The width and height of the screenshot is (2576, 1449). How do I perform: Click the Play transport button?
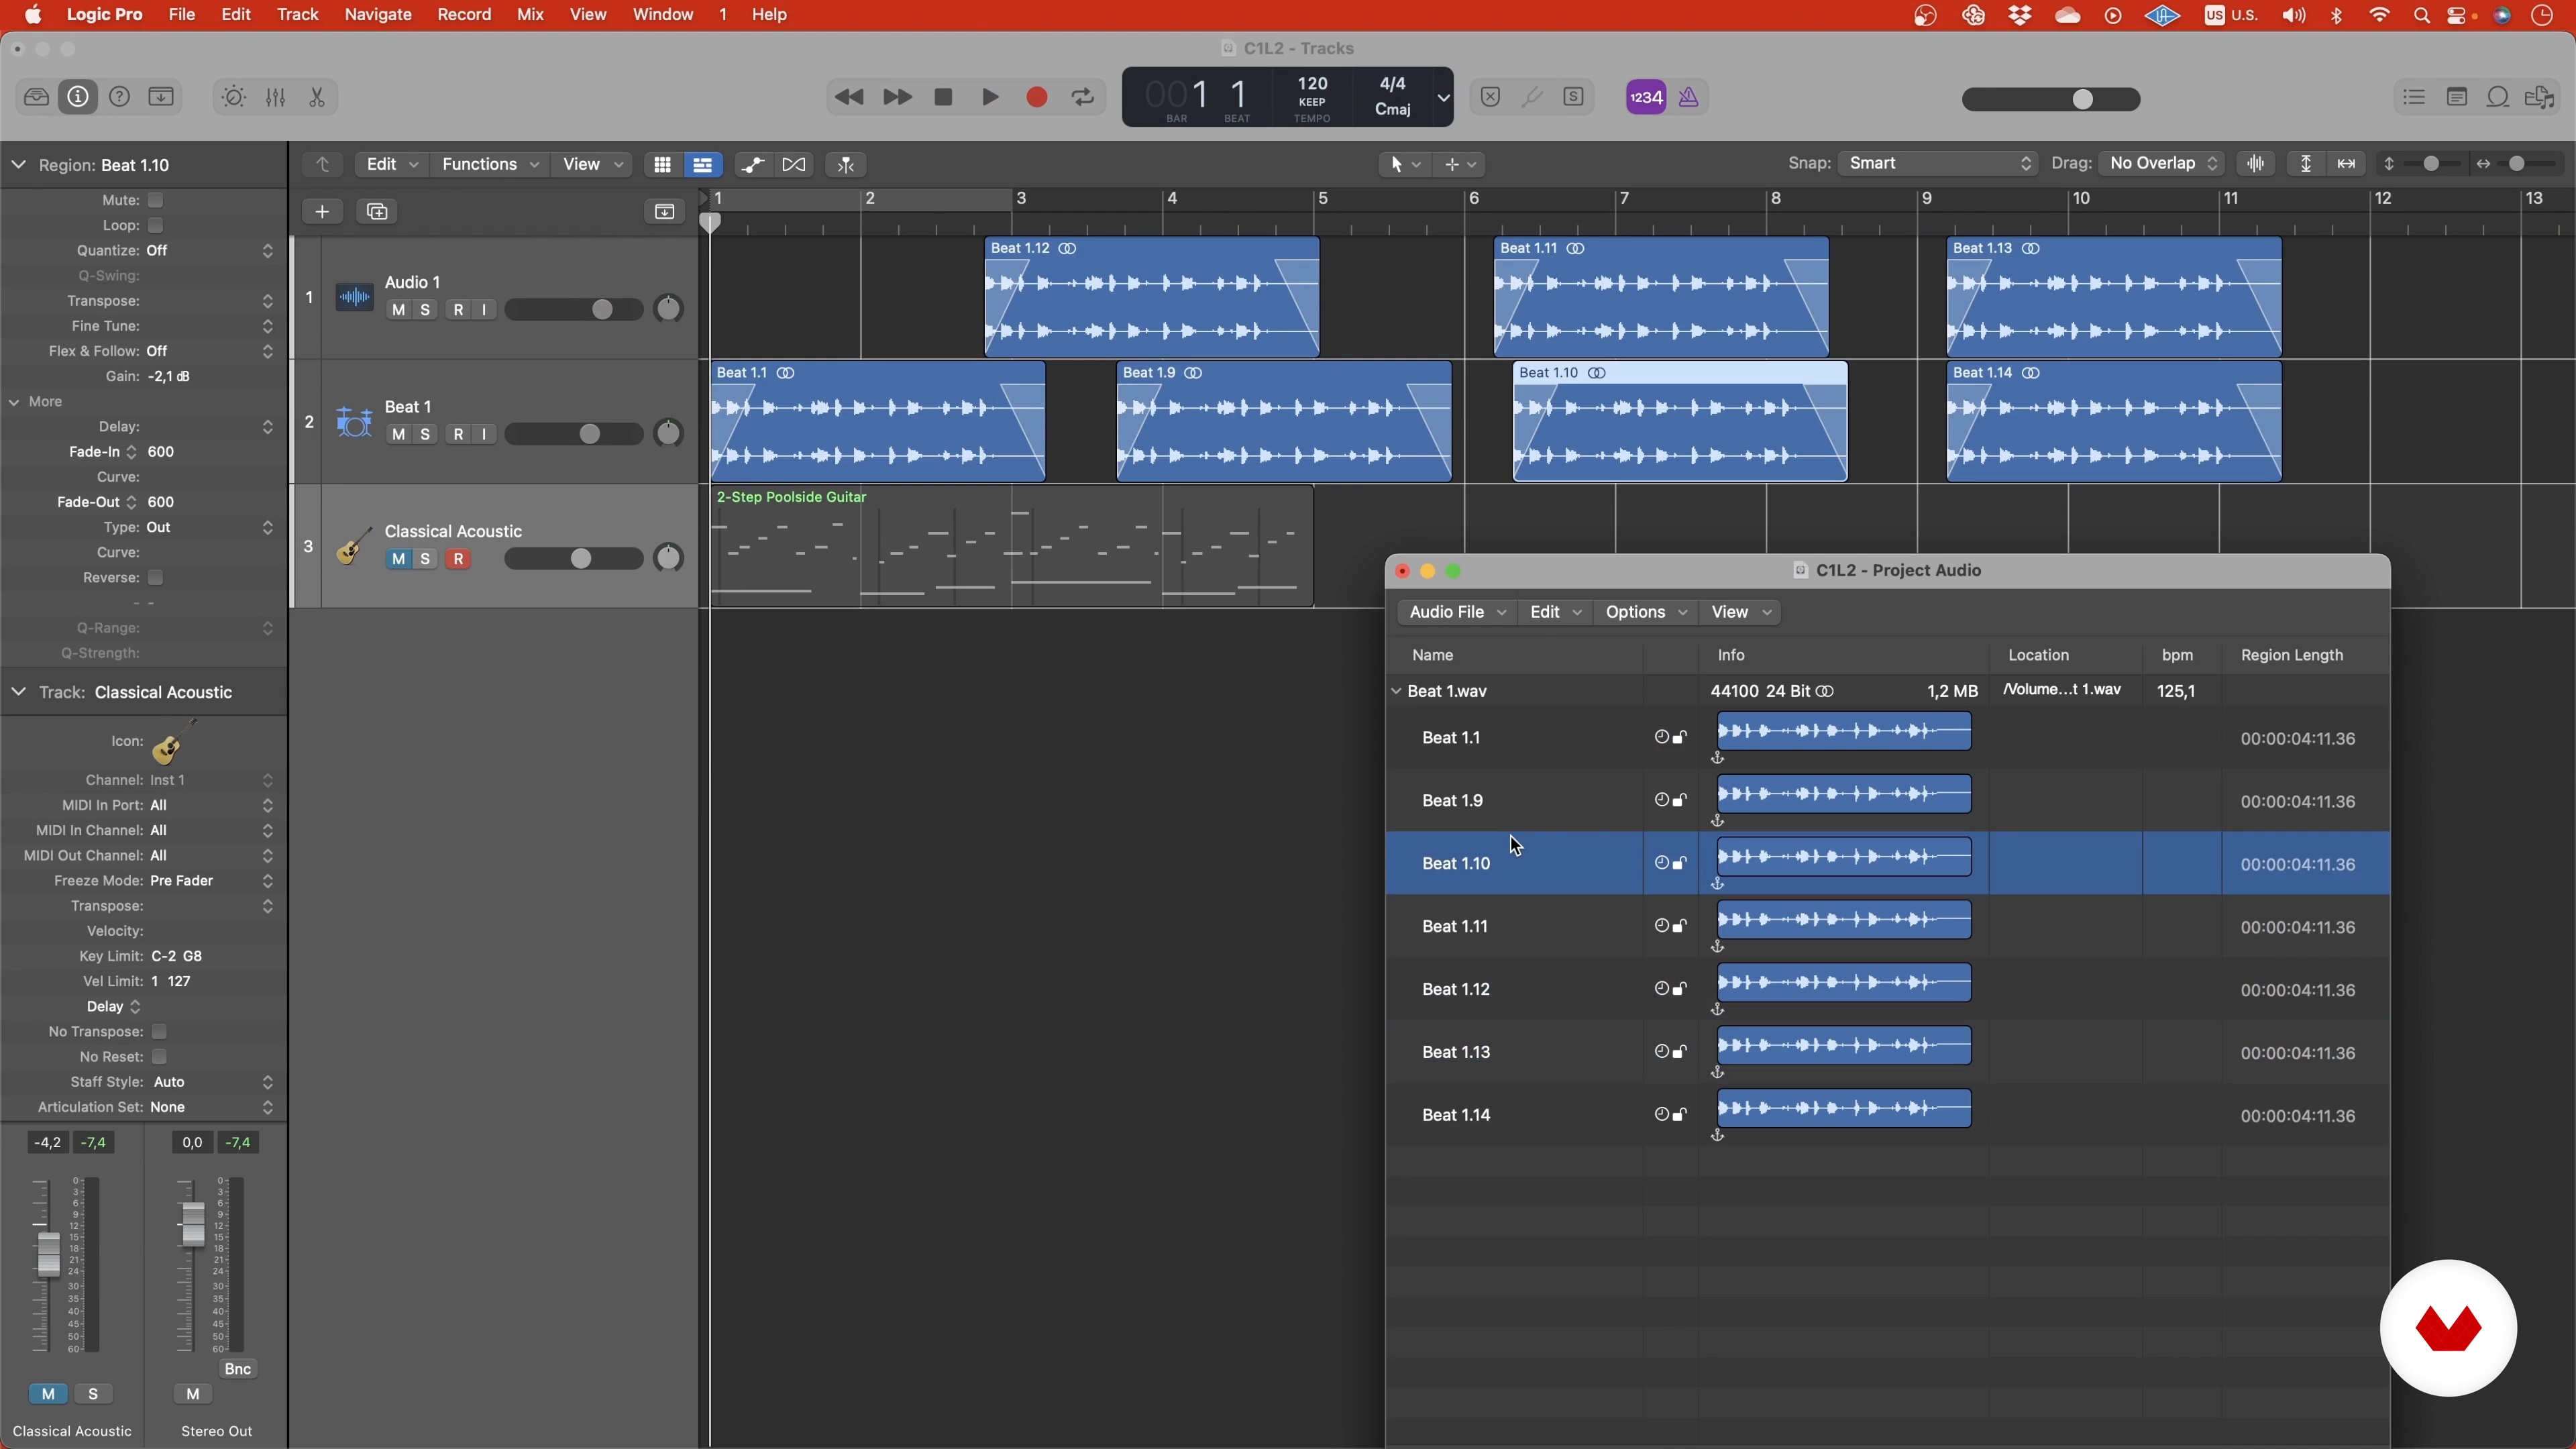[x=990, y=97]
